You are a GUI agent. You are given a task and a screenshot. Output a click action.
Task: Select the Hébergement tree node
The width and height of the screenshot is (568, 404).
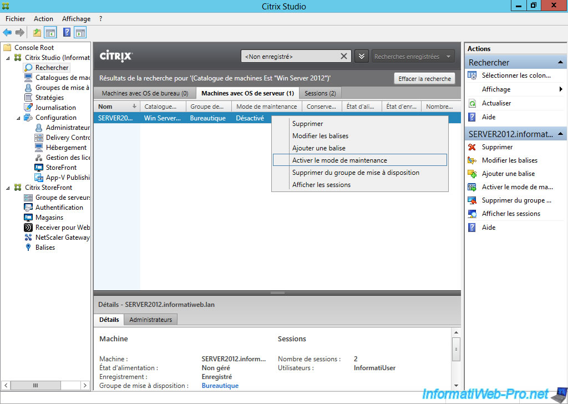[x=67, y=148]
